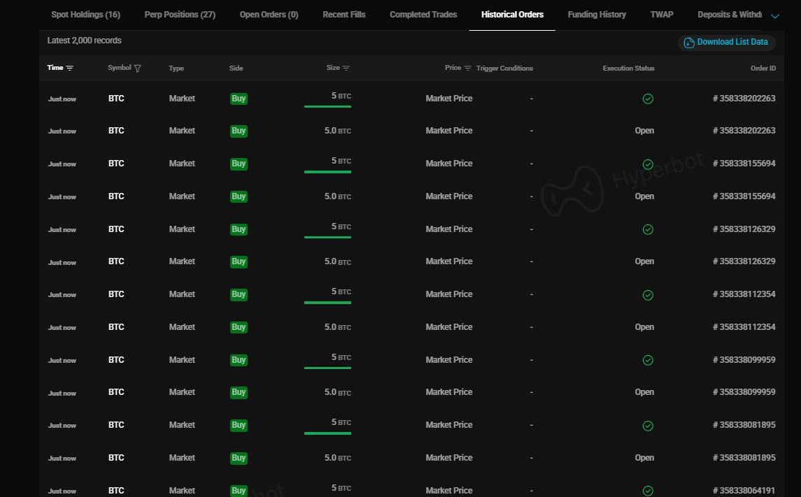Click the Size sort icon
This screenshot has height=497, width=801.
pos(346,68)
